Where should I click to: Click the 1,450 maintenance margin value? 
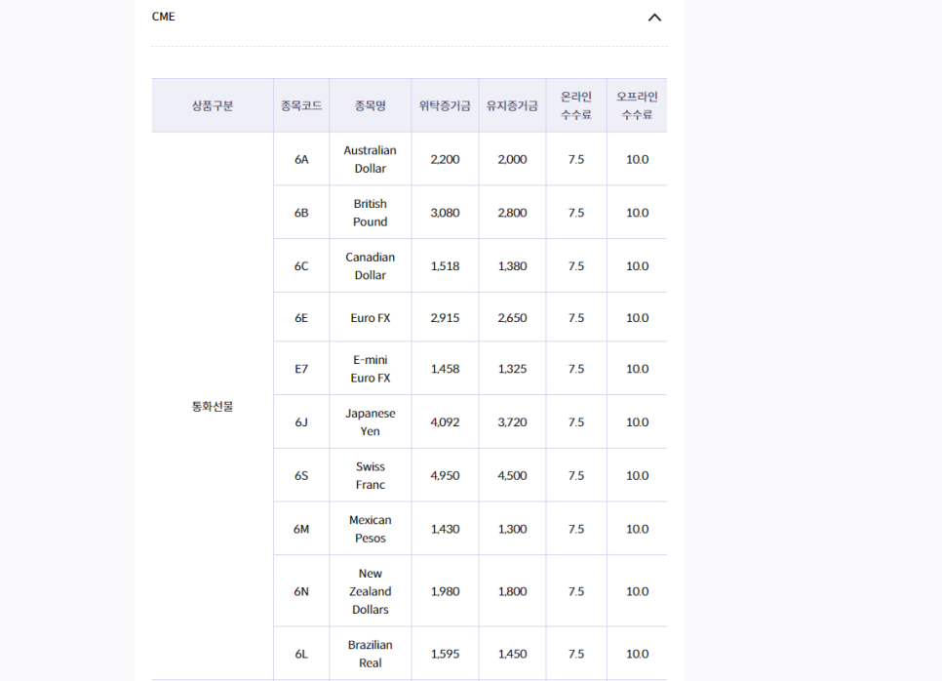(x=513, y=654)
